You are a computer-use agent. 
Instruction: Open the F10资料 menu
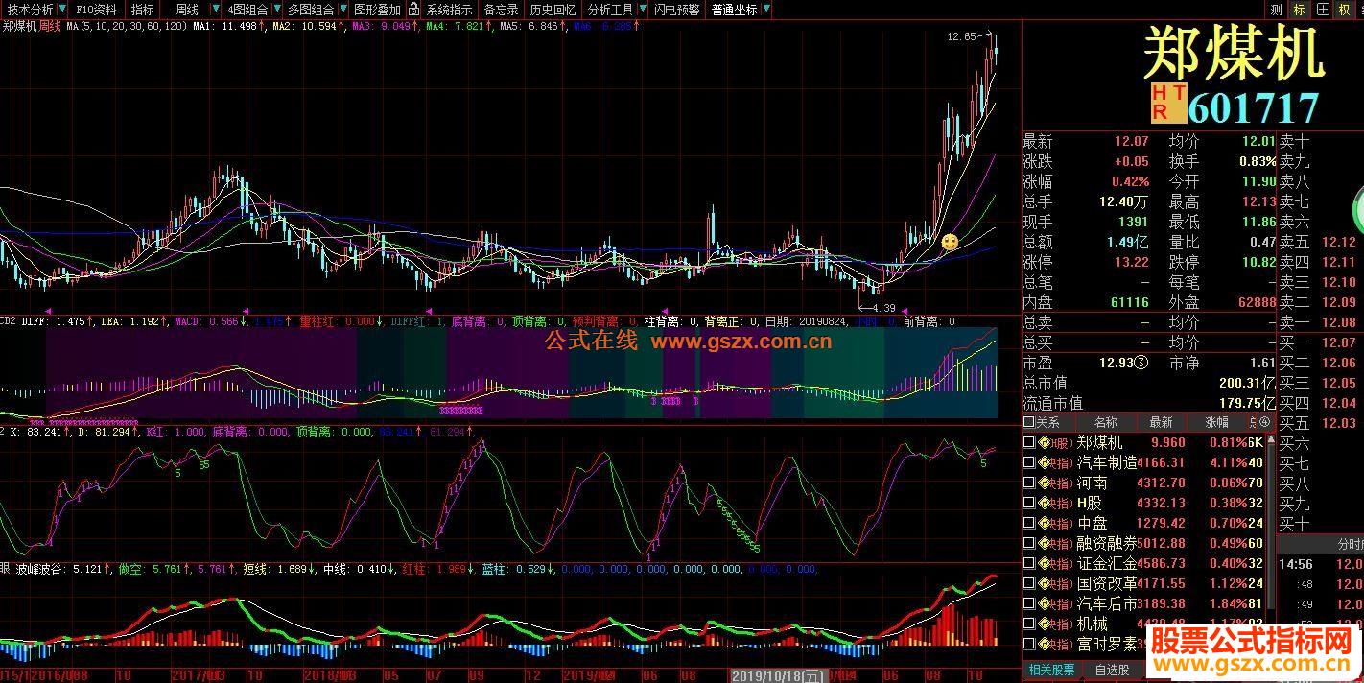96,10
